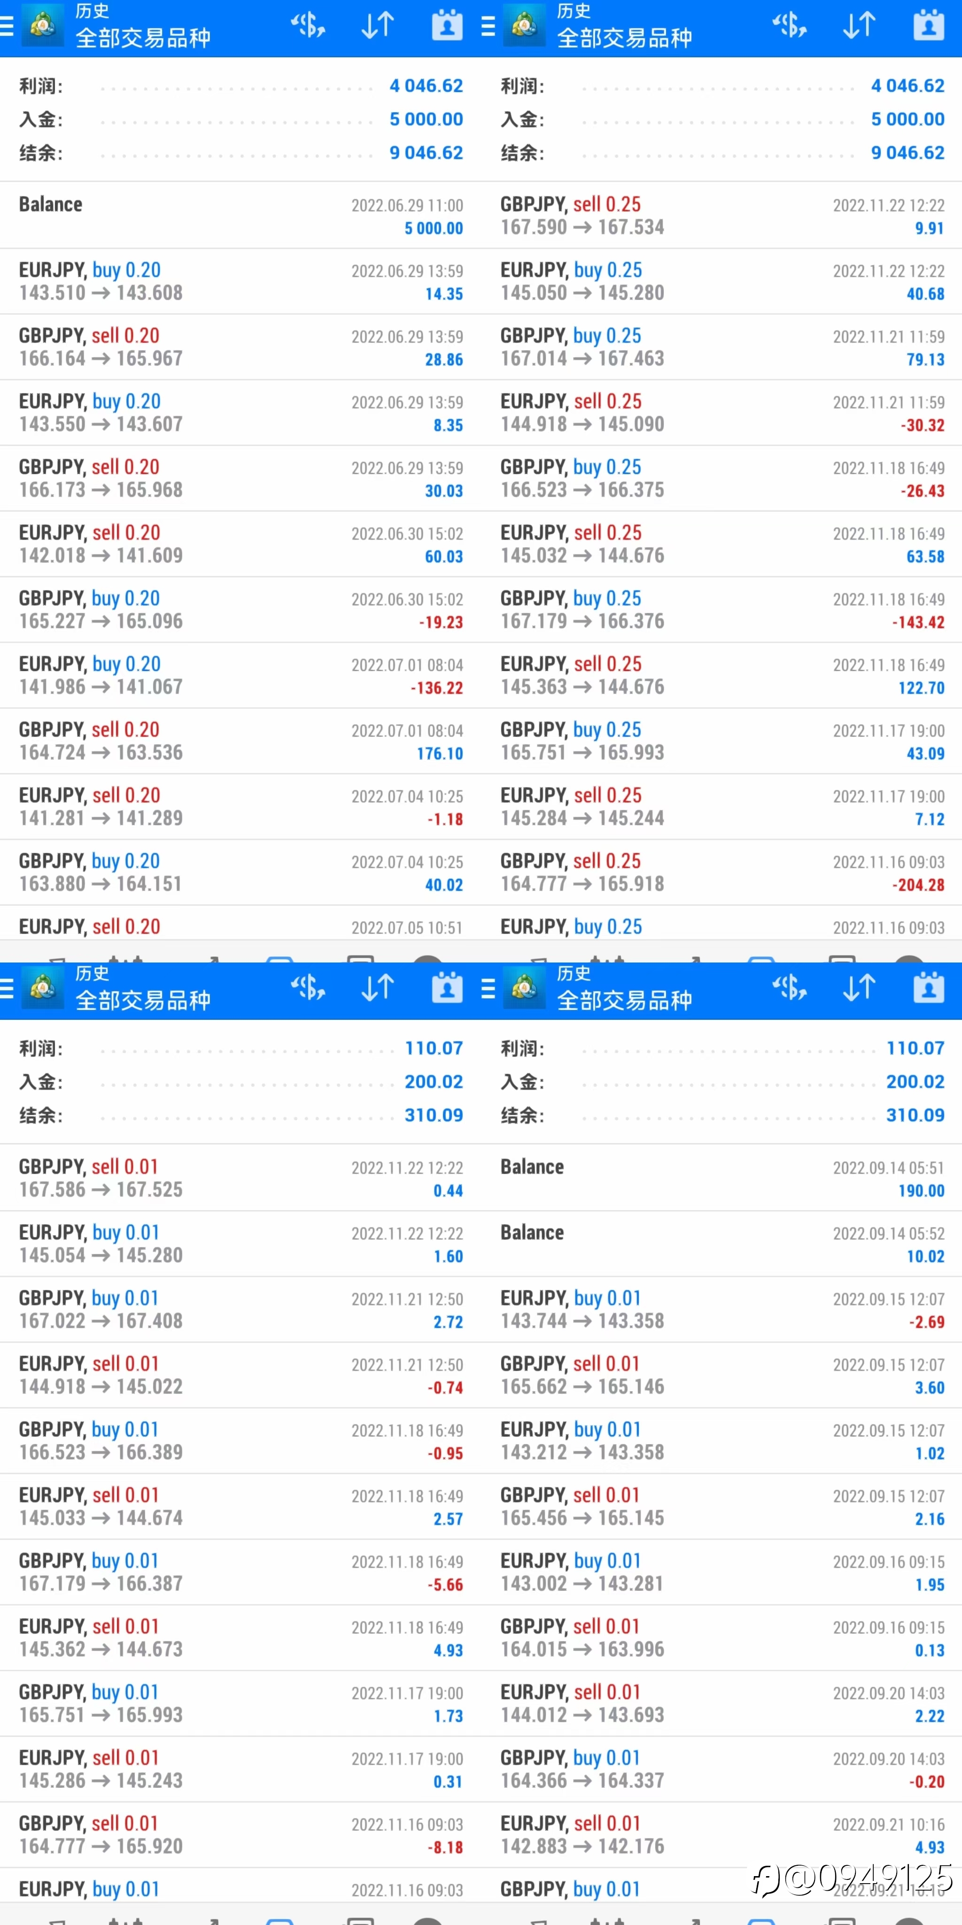The image size is (962, 1925).
Task: Tap sort arrows icon in Balance 5 000.00 panel
Action: 377,25
